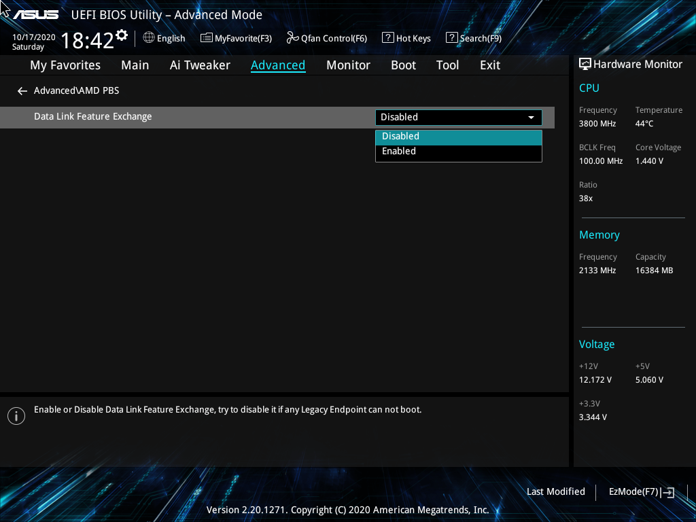696x522 pixels.
Task: Select the Advanced tab
Action: [278, 65]
